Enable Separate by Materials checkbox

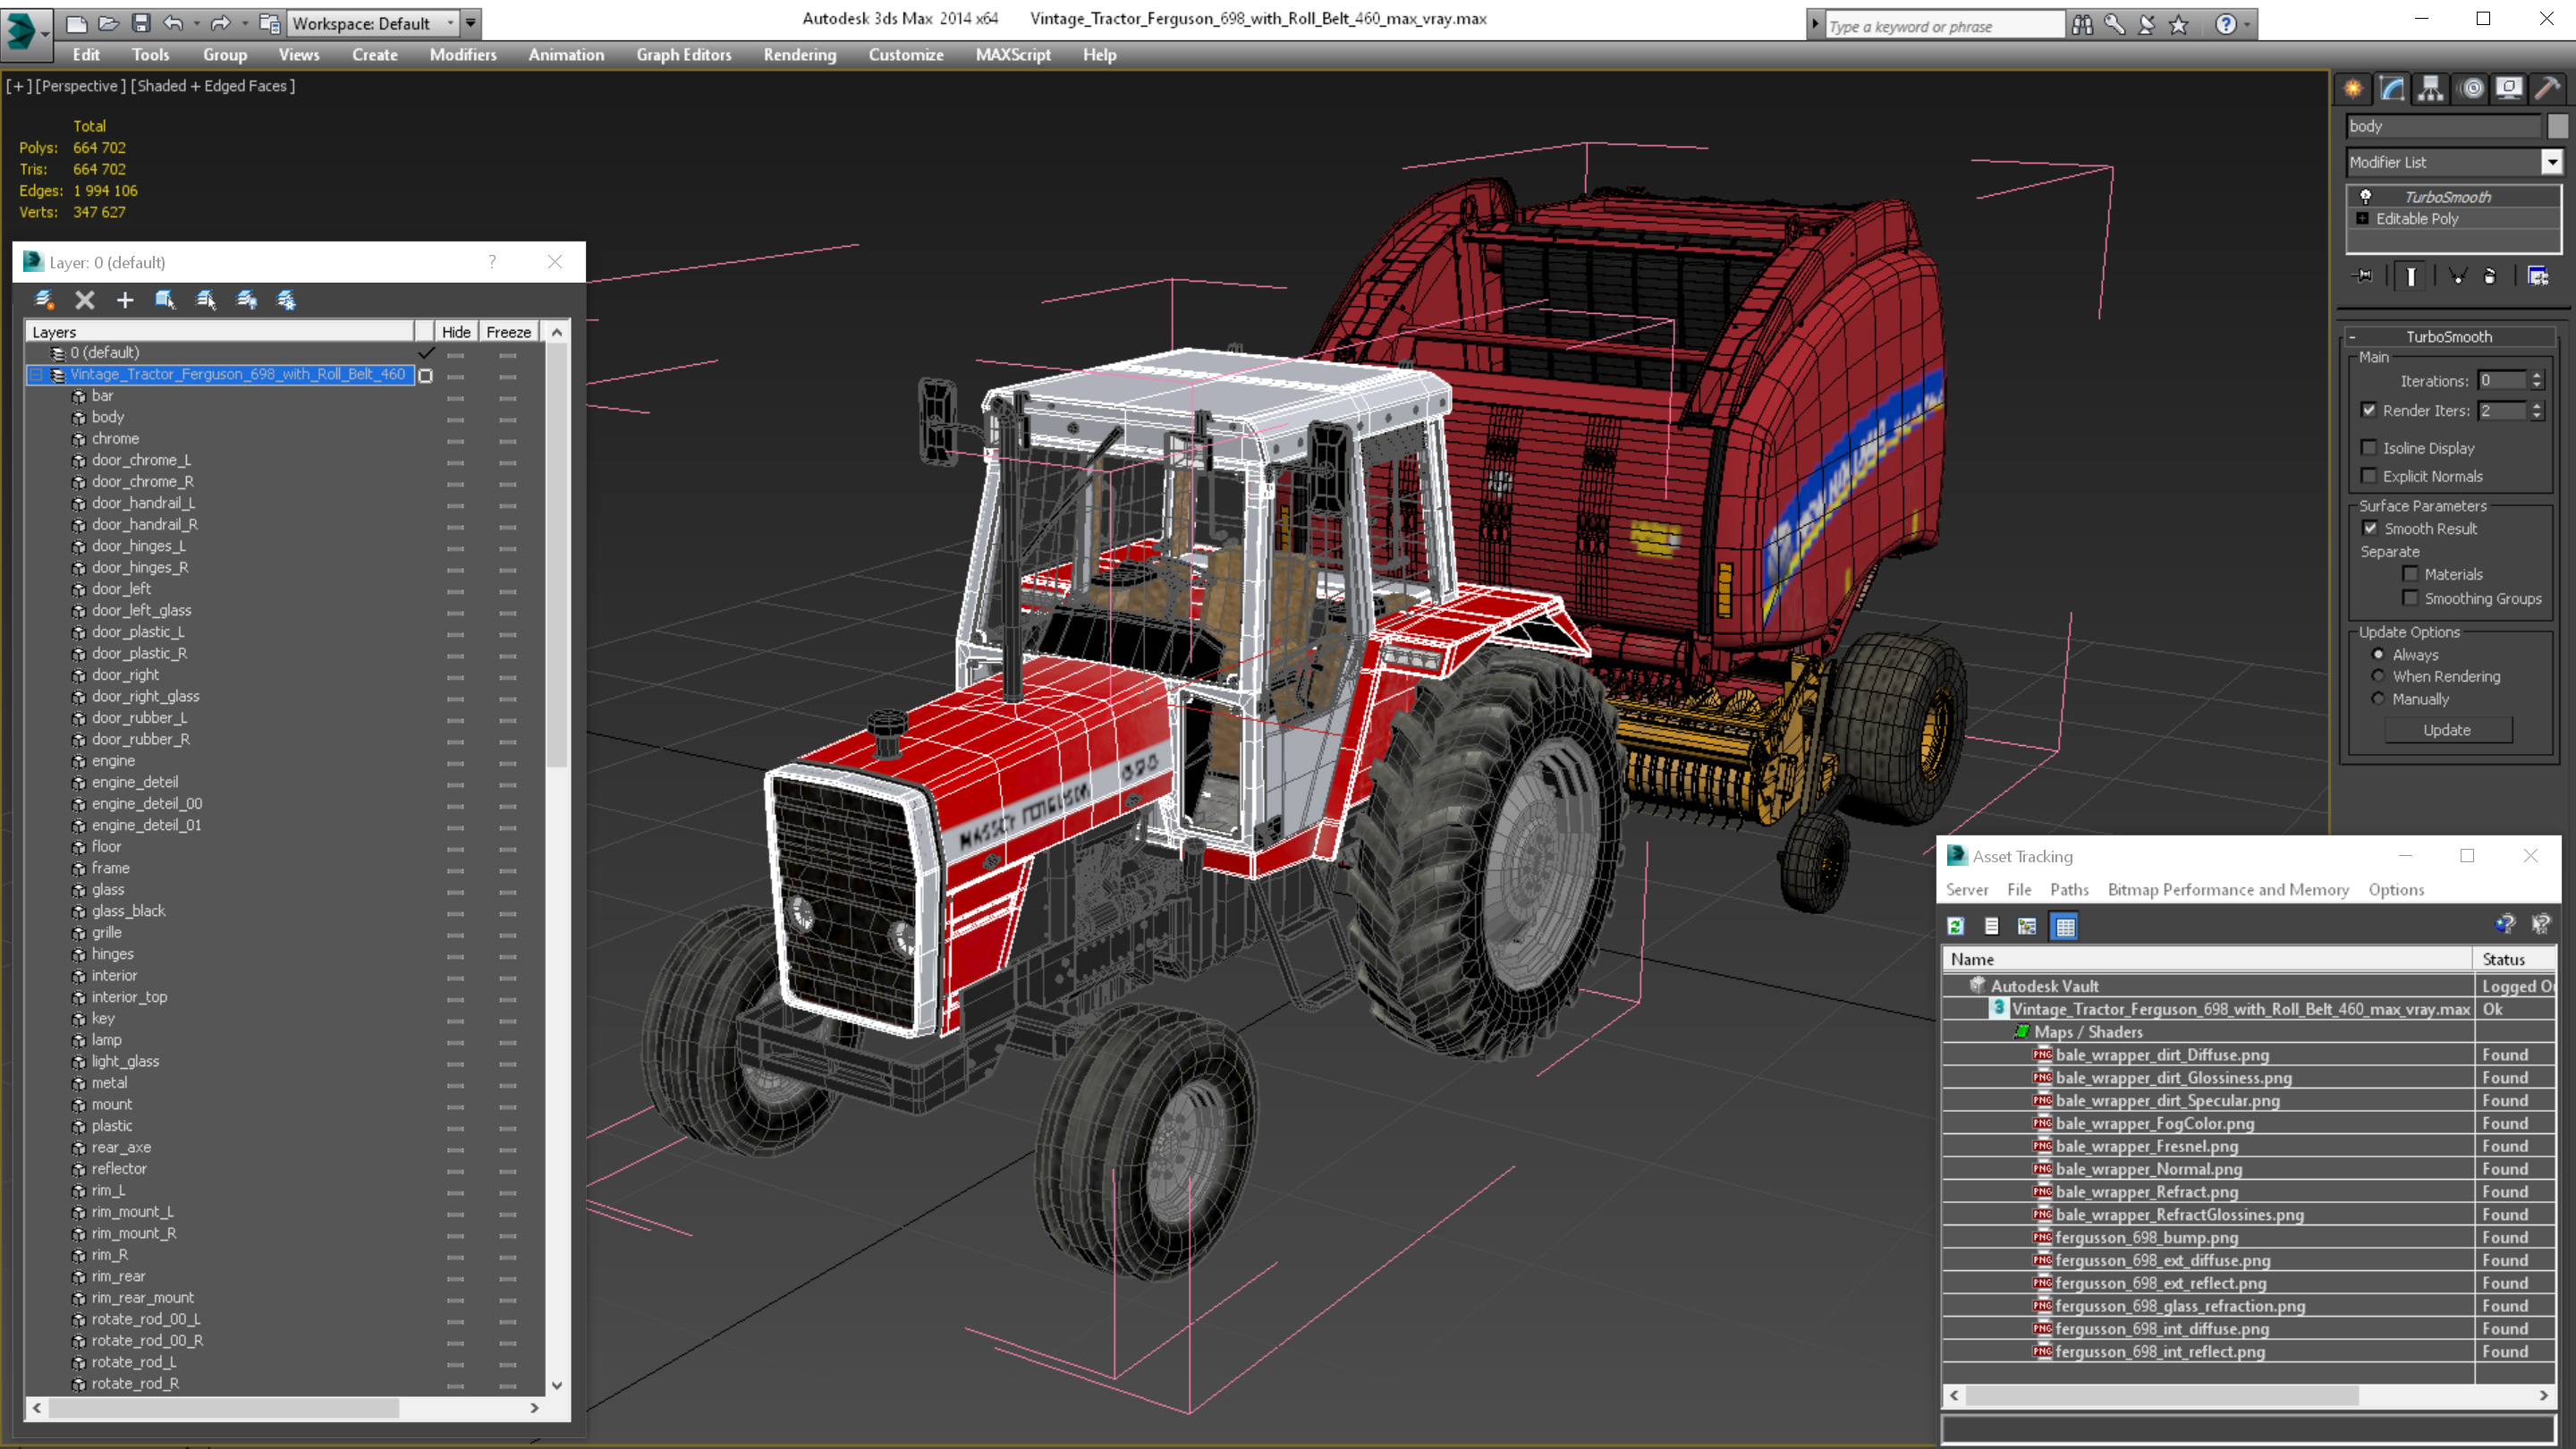[2410, 574]
